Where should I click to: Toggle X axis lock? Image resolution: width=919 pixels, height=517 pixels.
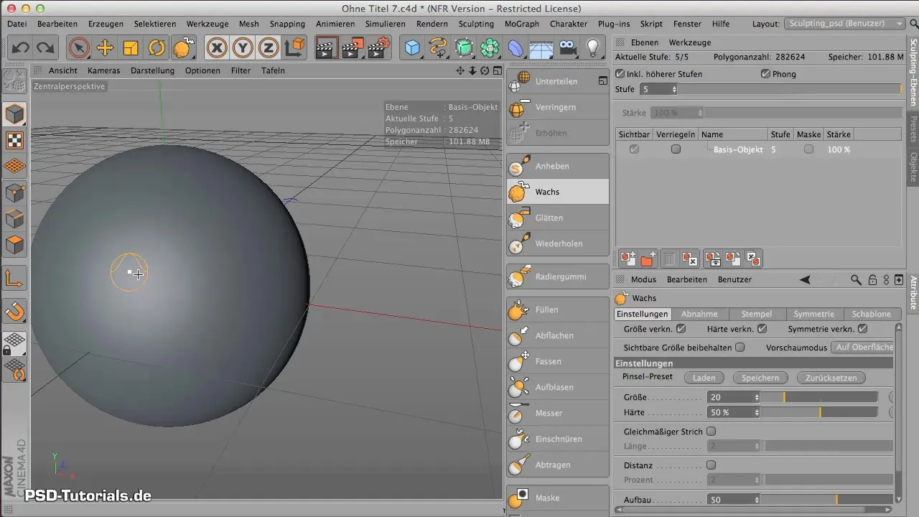point(217,48)
